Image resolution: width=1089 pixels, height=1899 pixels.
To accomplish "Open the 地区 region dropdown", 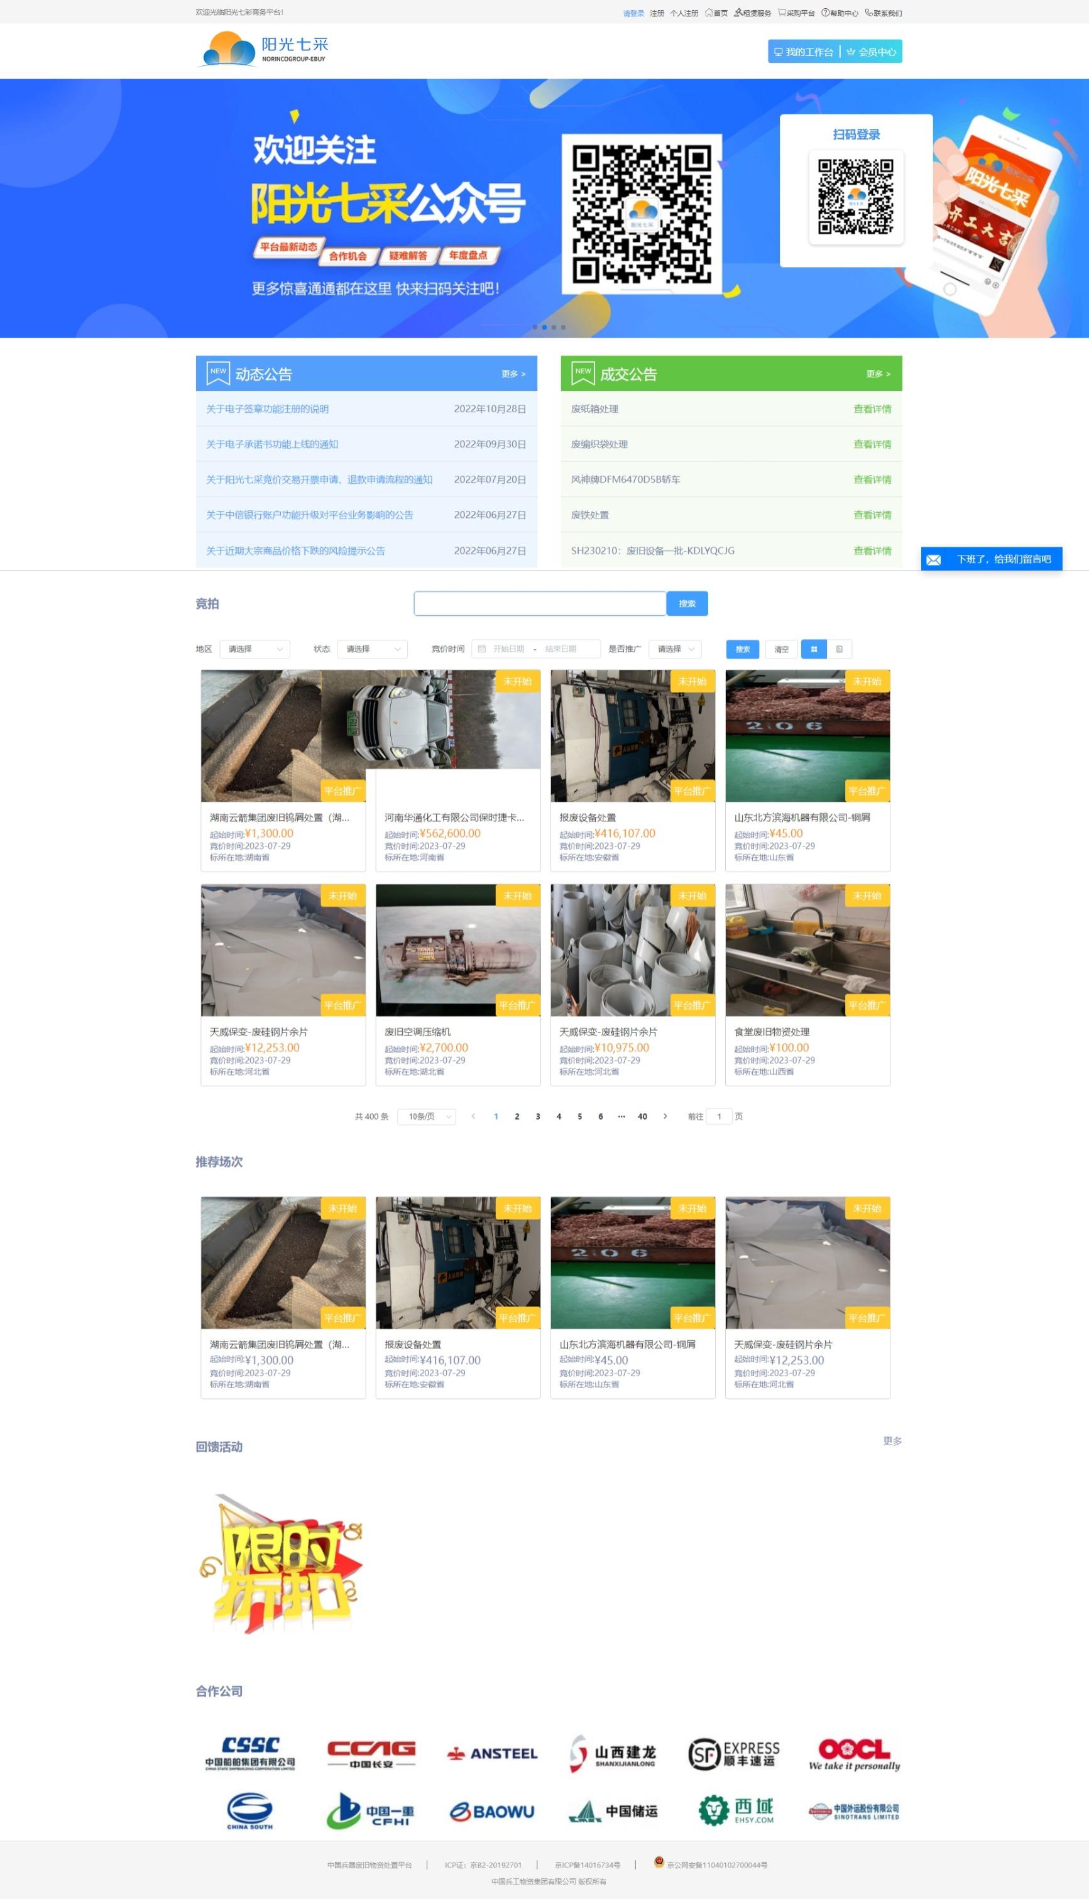I will click(x=255, y=649).
